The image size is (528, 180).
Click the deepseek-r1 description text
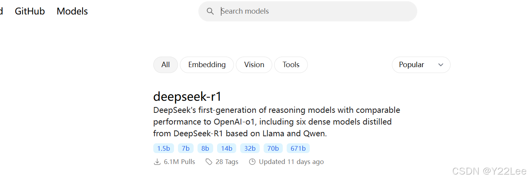click(277, 122)
